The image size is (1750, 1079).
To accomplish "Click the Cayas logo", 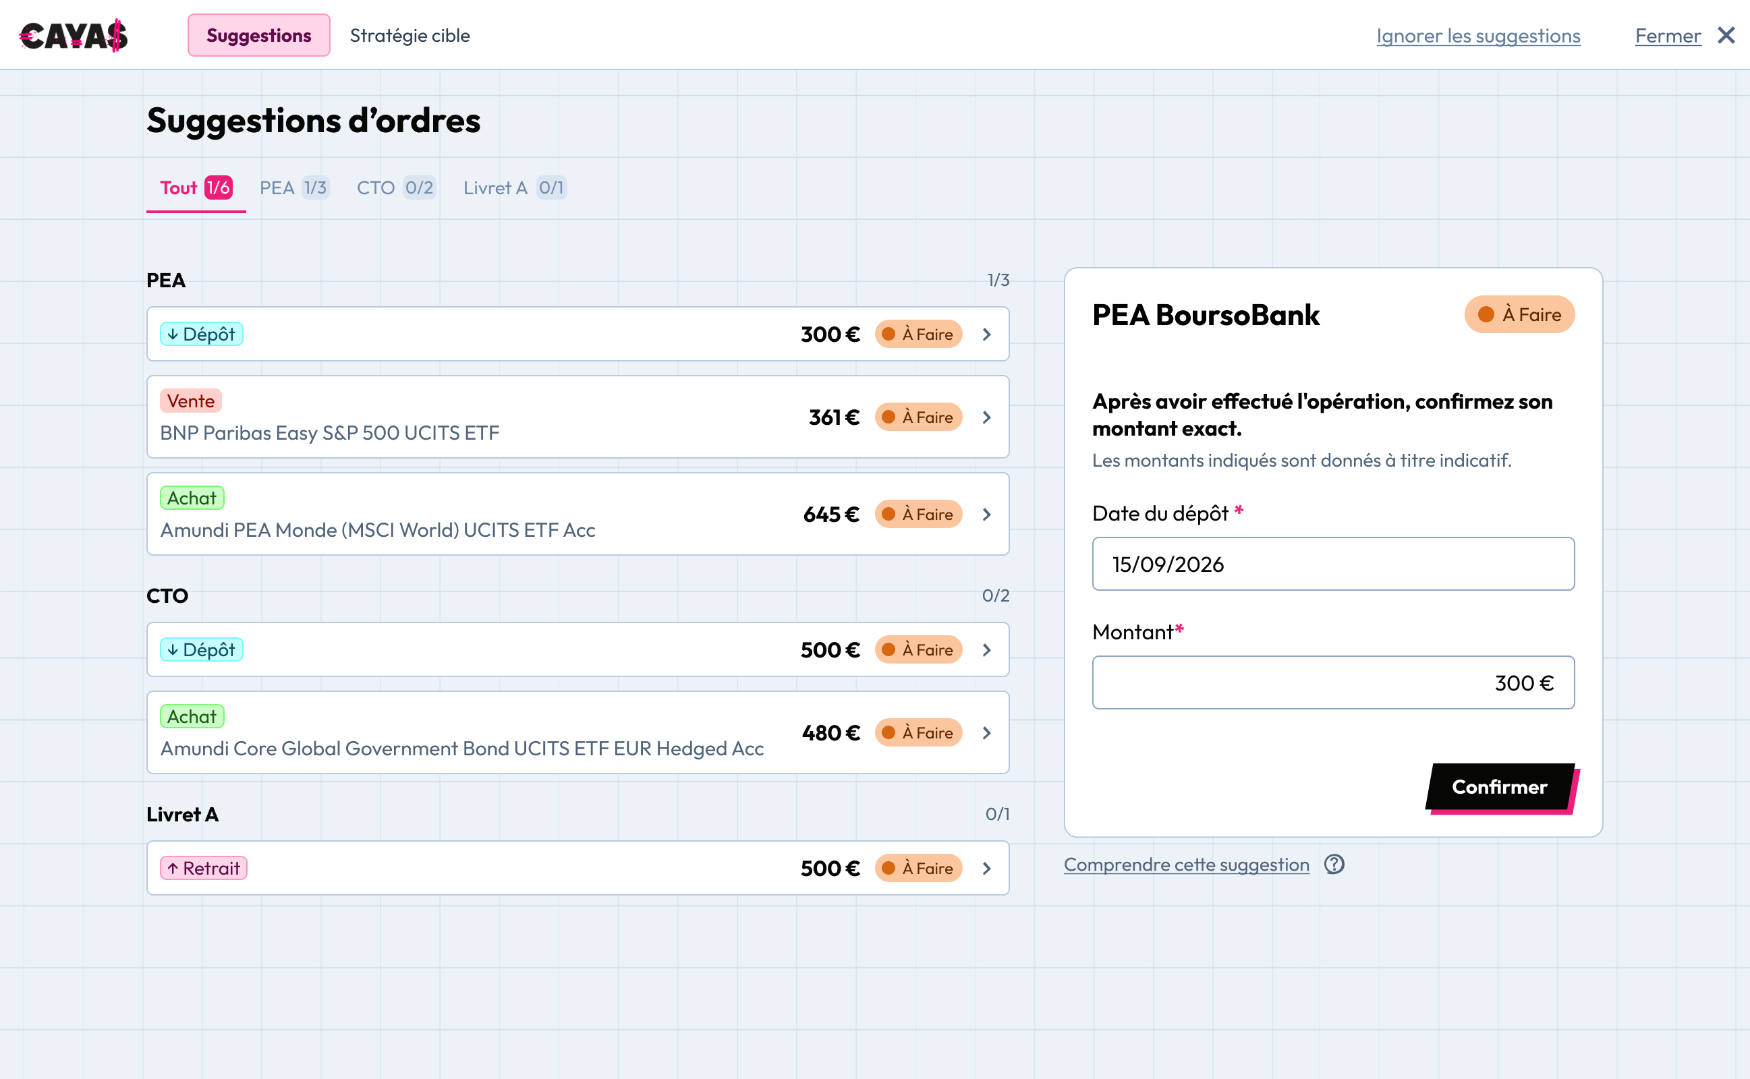I will tap(74, 35).
